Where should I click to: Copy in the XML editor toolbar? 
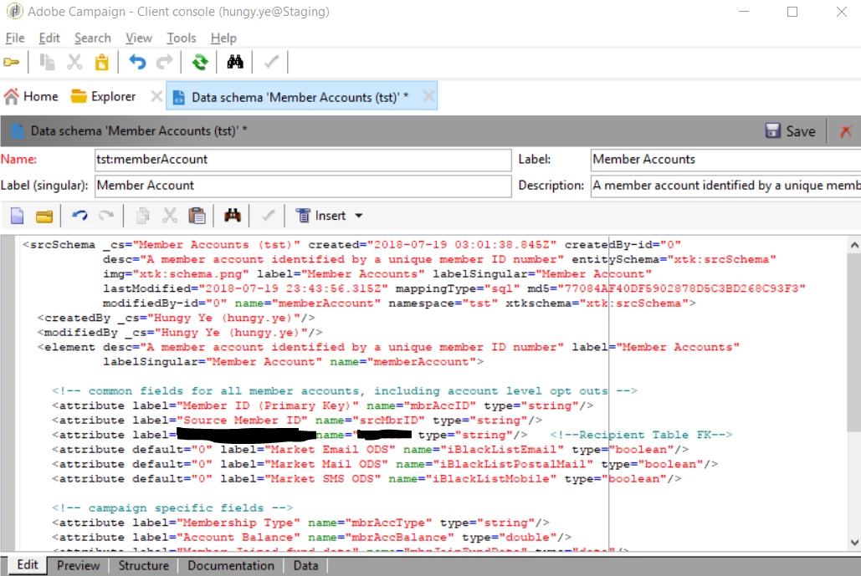tap(143, 216)
